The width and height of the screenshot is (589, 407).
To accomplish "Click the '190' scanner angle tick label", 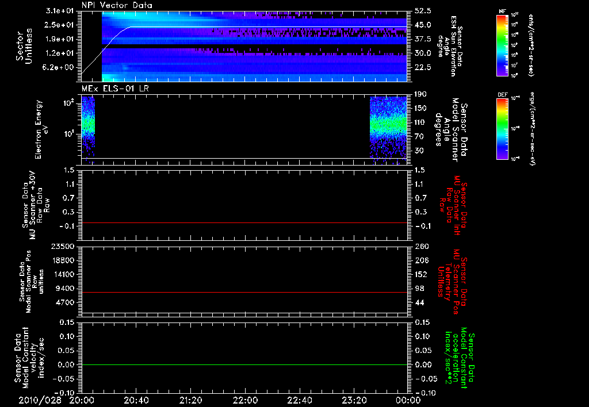I will [x=420, y=94].
